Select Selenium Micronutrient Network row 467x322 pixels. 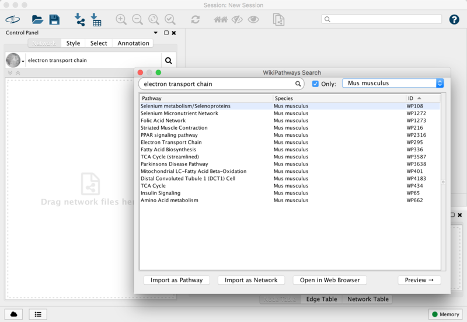(290, 113)
